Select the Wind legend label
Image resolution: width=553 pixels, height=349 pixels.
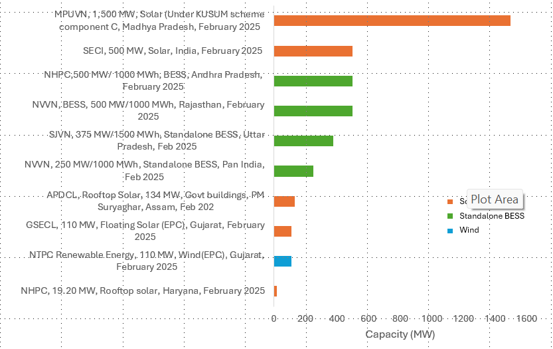pos(469,230)
